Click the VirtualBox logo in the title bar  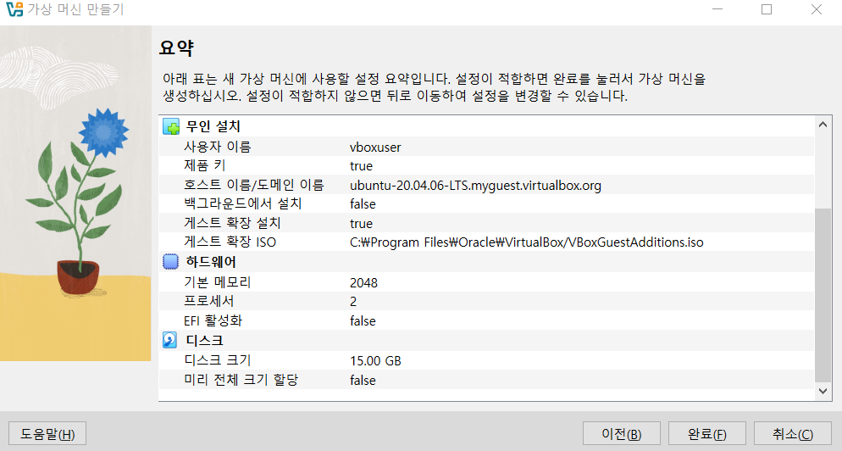click(x=14, y=9)
